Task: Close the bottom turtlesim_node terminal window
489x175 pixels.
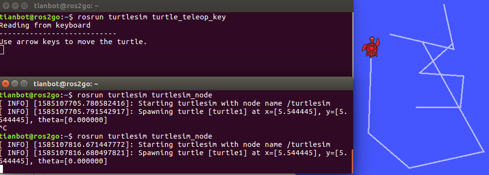Action: pyautogui.click(x=5, y=84)
